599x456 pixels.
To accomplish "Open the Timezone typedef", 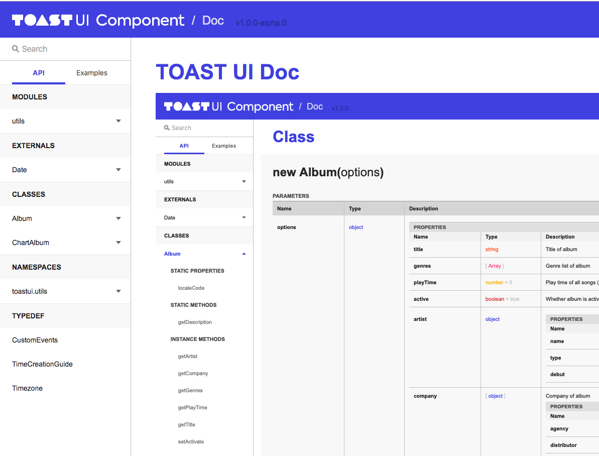I will click(27, 388).
